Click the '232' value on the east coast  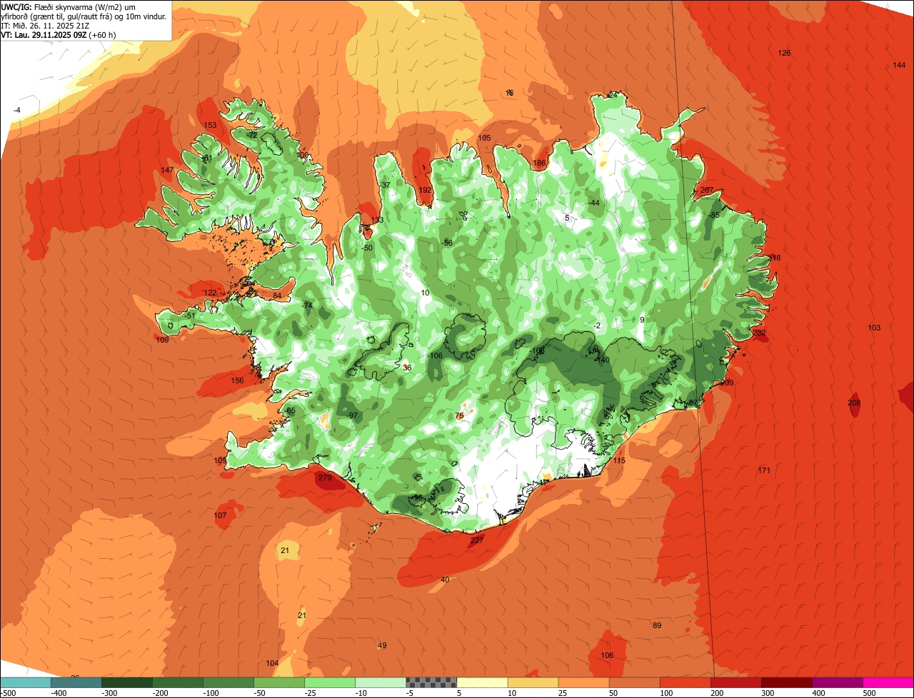coord(759,333)
